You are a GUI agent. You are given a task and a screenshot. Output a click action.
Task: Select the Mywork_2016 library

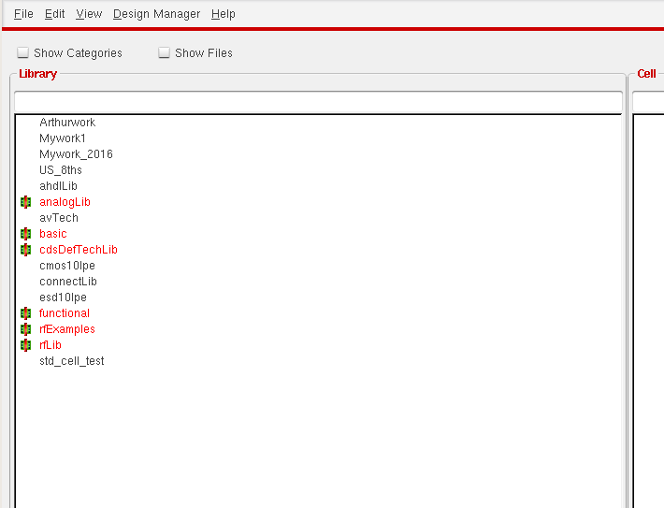(76, 154)
